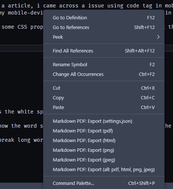Open the Command Palette entry

pyautogui.click(x=104, y=183)
